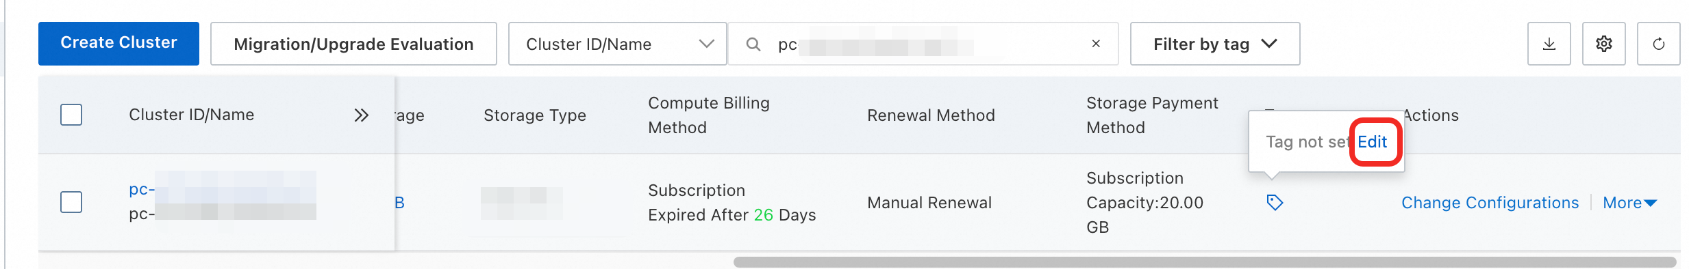Click Create Cluster button
Screen dimensions: 1689x269
(x=118, y=43)
